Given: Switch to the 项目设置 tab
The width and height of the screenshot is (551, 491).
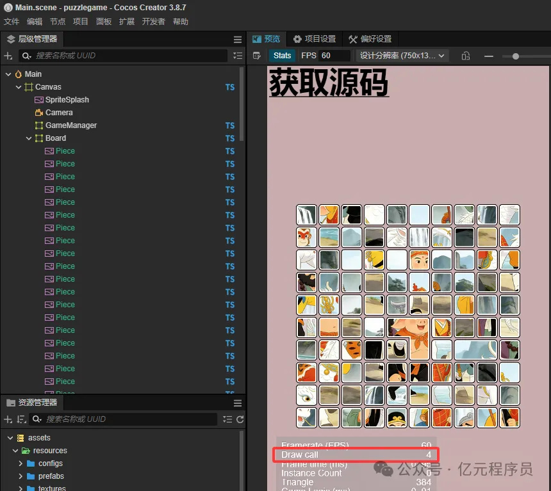Looking at the screenshot, I should pyautogui.click(x=315, y=39).
